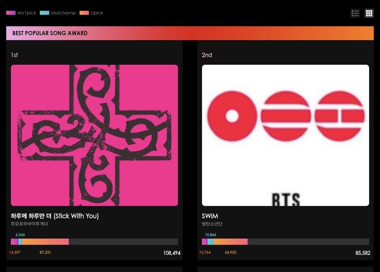Click My1pick vote count 14,397

[x=15, y=252]
